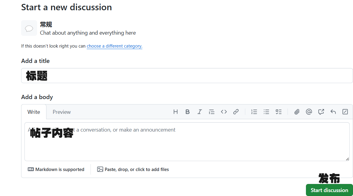The height and width of the screenshot is (196, 353).
Task: Click the speech bubble category icon
Action: click(x=29, y=28)
